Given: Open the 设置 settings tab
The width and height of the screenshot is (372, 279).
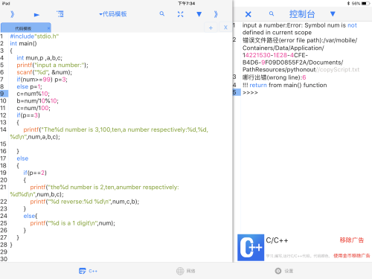Looking at the screenshot, I should [284, 271].
